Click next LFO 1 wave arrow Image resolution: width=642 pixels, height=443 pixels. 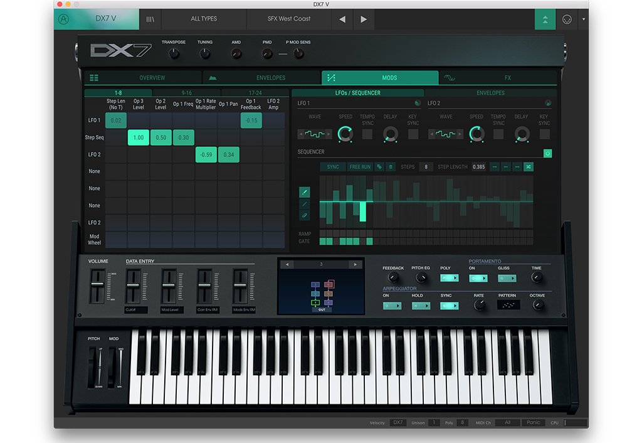[329, 134]
